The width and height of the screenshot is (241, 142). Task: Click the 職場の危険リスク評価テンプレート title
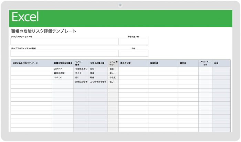pyautogui.click(x=44, y=31)
